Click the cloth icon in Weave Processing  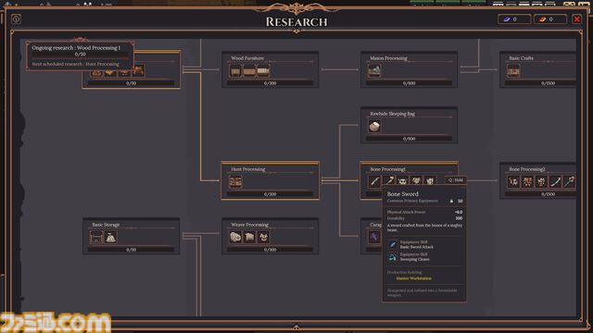pos(249,237)
